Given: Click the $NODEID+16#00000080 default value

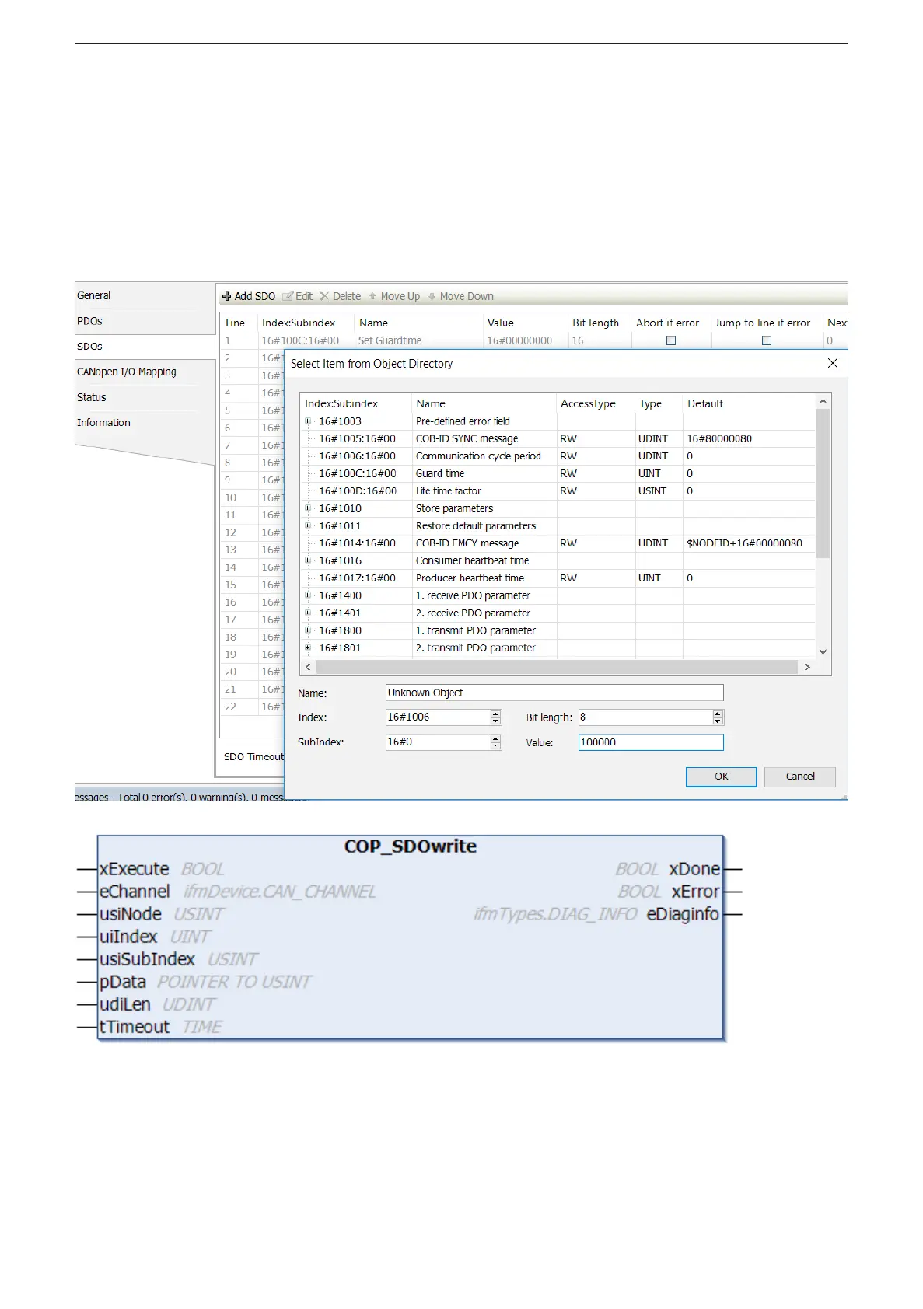Looking at the screenshot, I should (x=744, y=543).
